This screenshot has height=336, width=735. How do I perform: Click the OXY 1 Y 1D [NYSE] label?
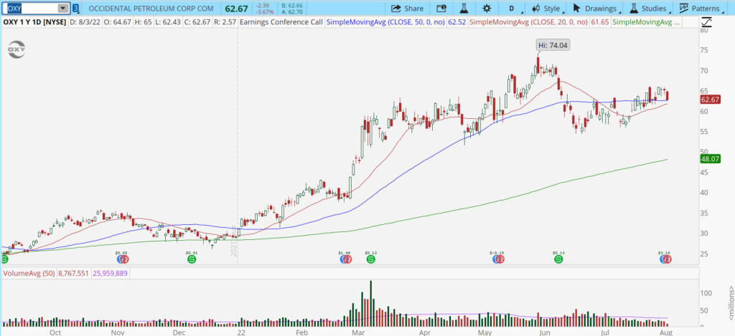pyautogui.click(x=34, y=22)
